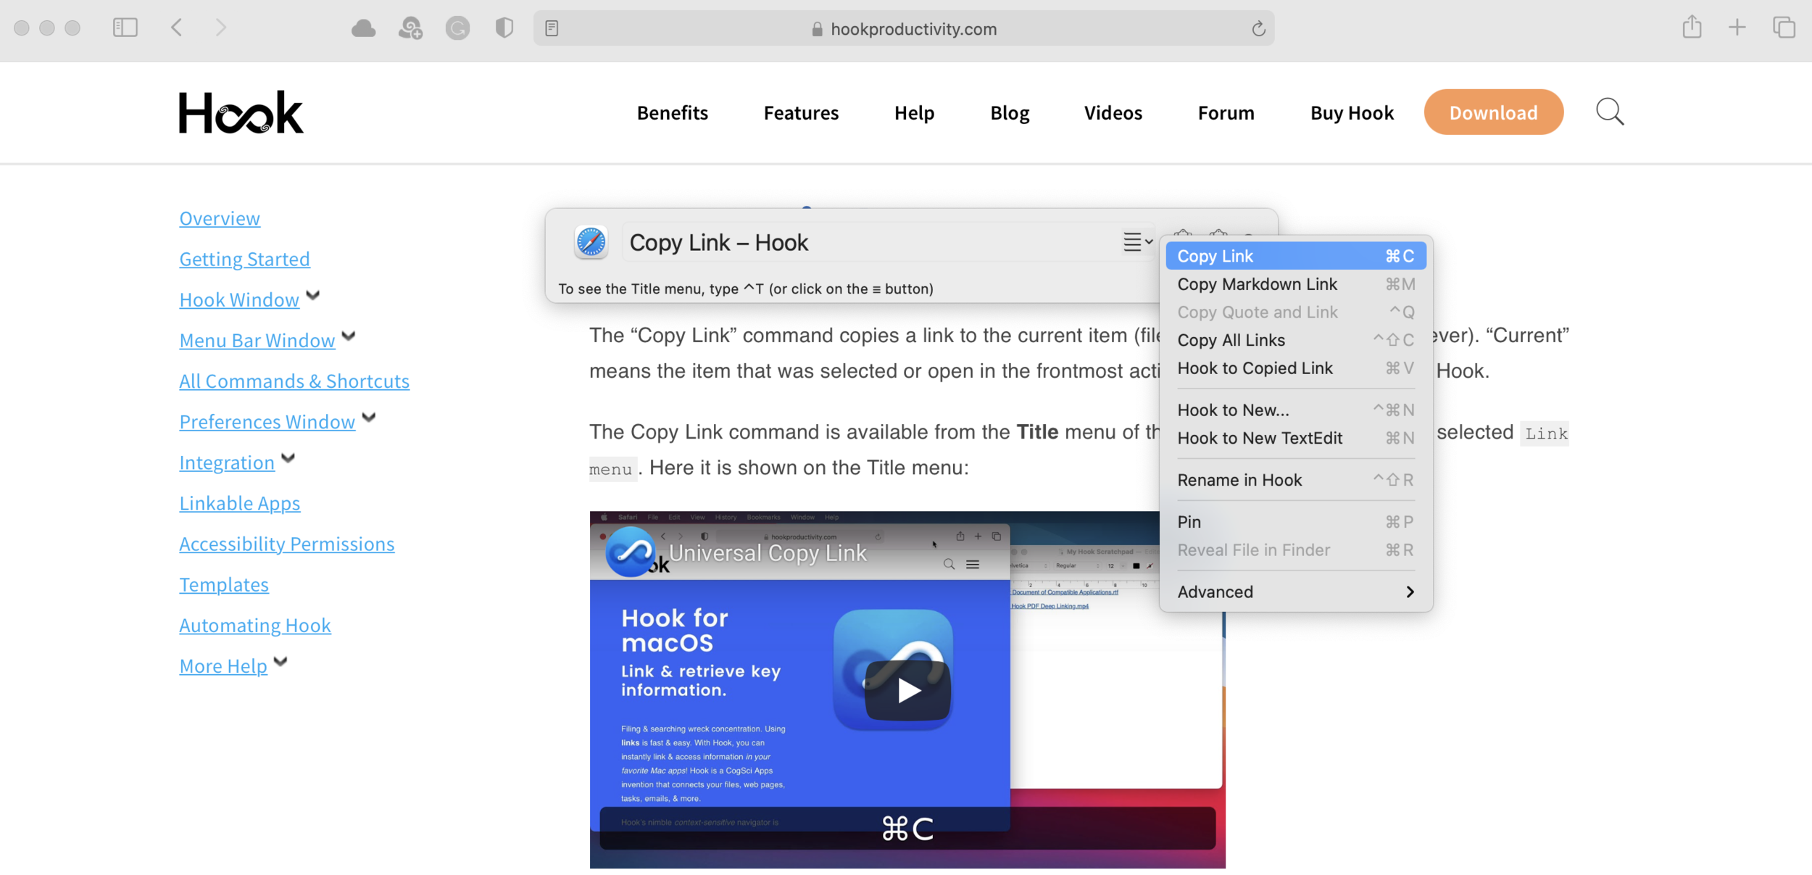
Task: Open Hook Window sidebar link
Action: pos(239,299)
